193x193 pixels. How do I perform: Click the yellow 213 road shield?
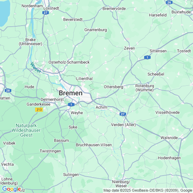[39, 110]
